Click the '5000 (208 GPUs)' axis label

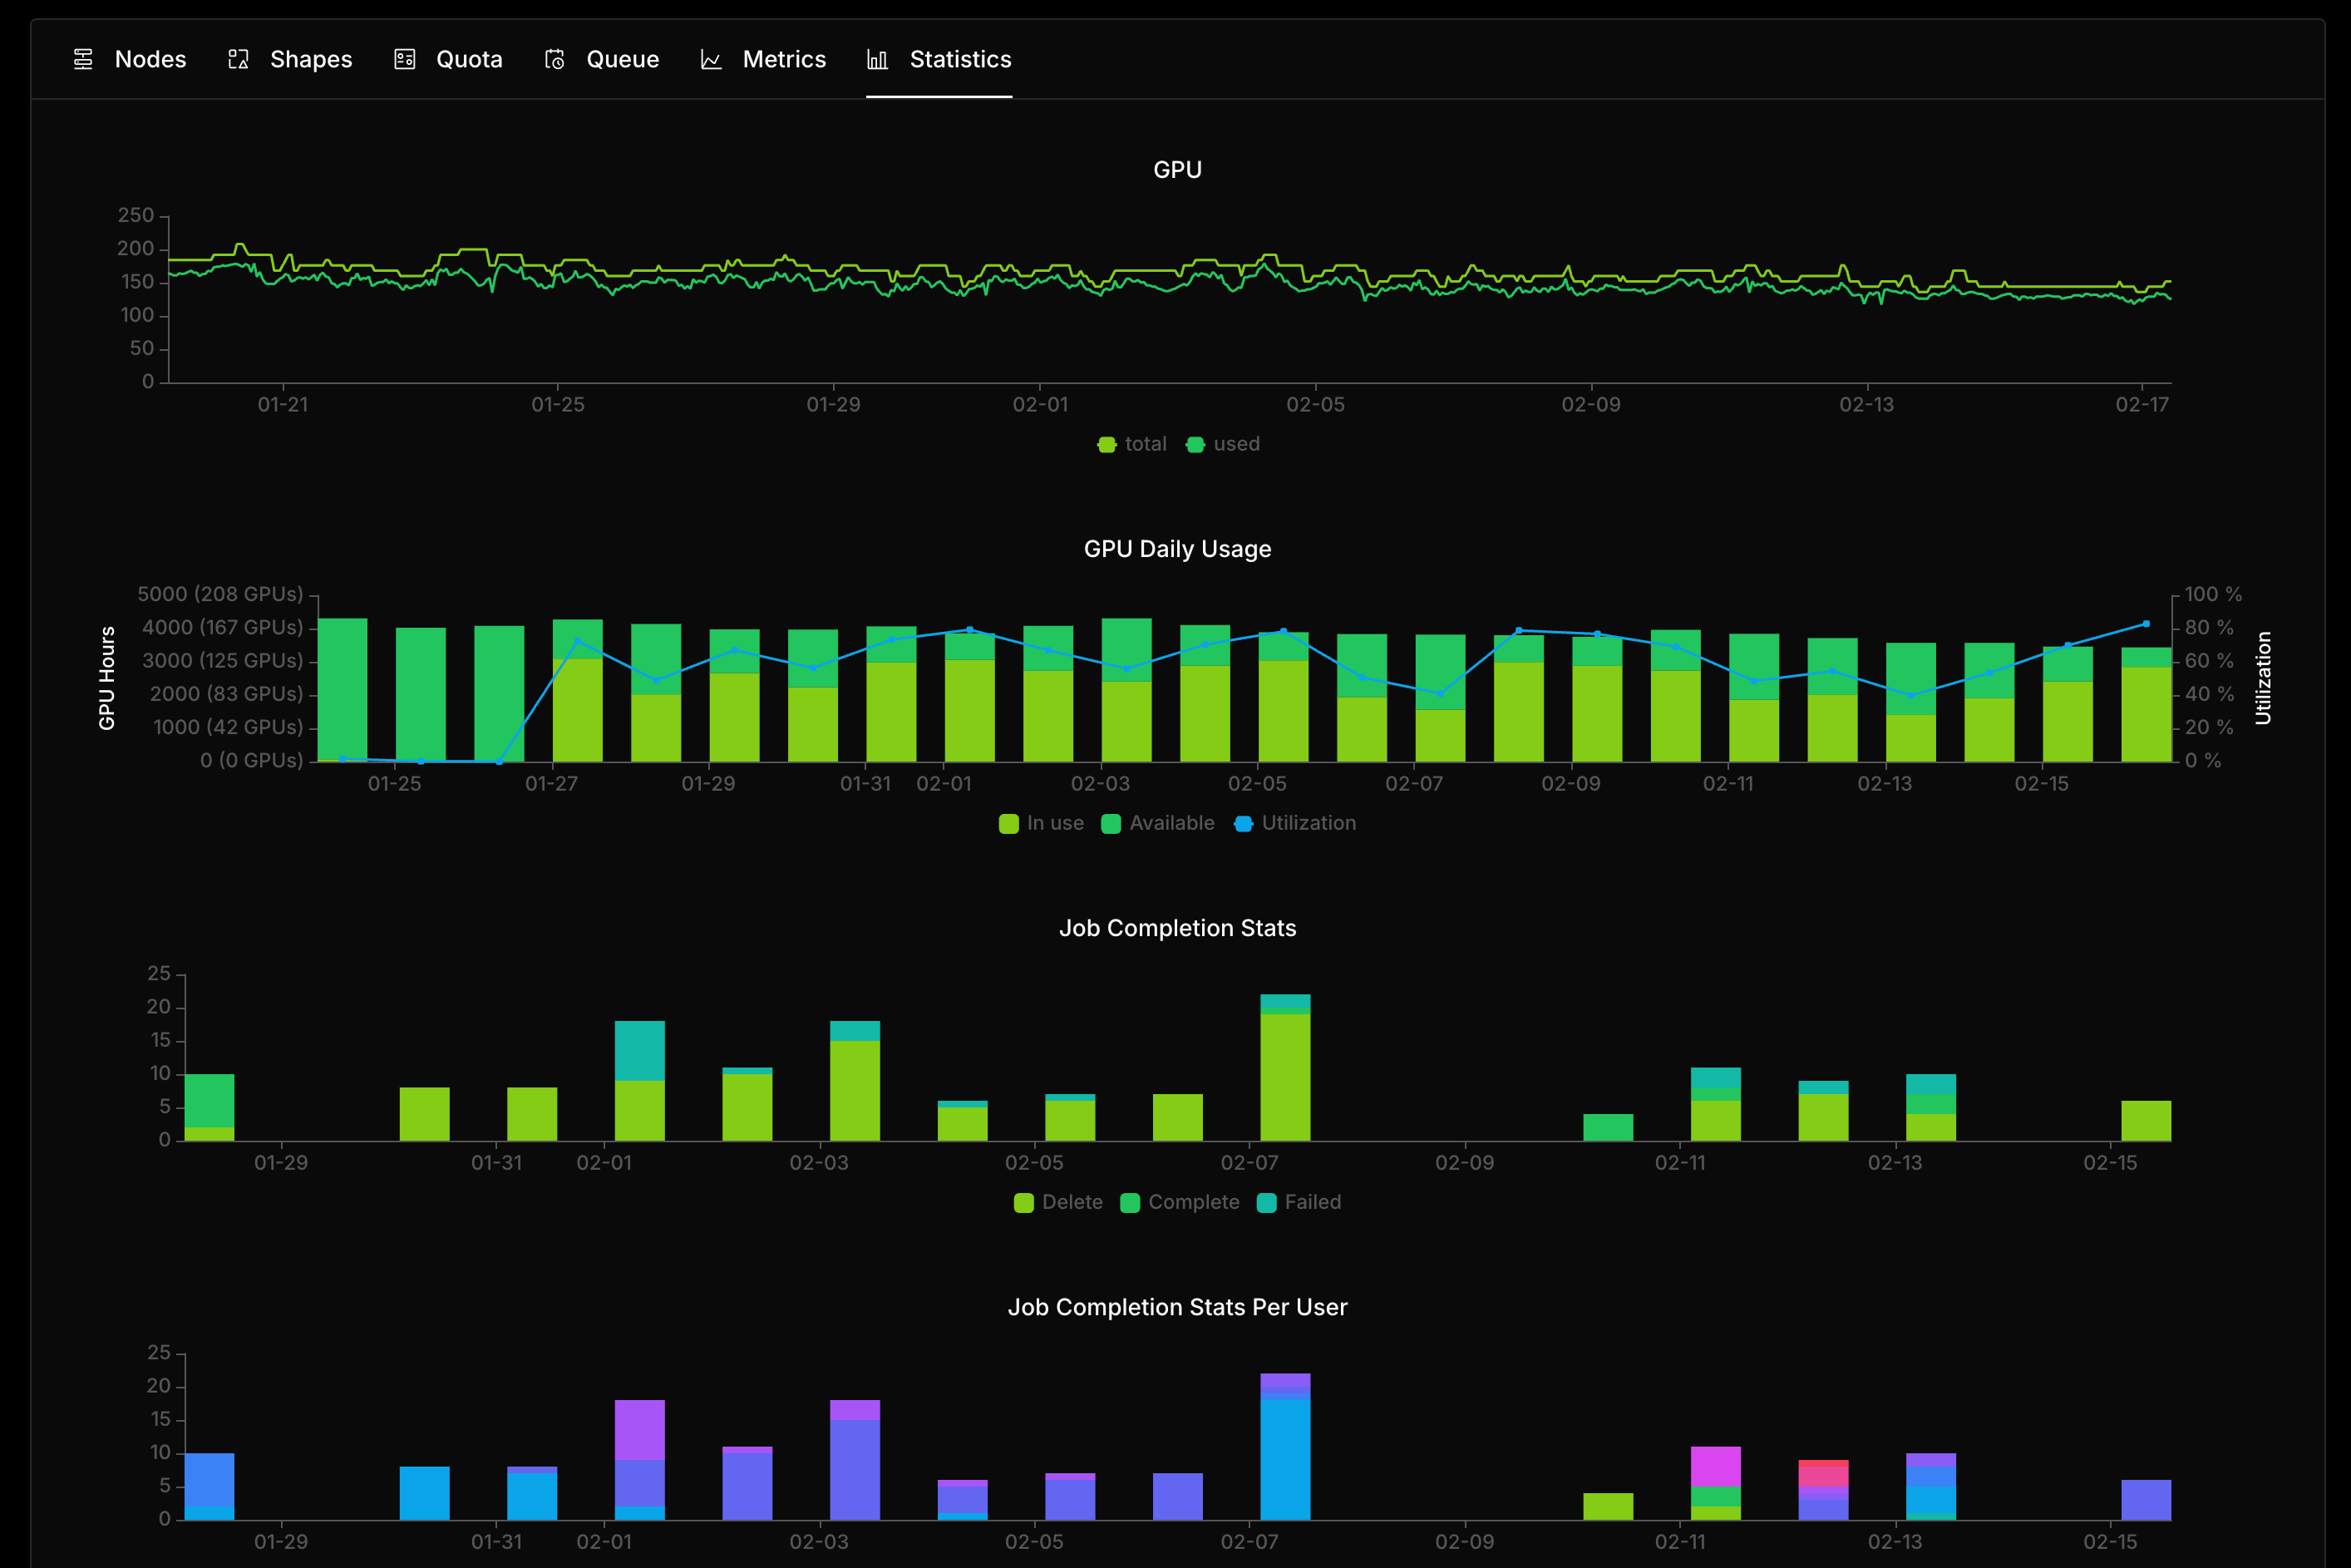(220, 595)
